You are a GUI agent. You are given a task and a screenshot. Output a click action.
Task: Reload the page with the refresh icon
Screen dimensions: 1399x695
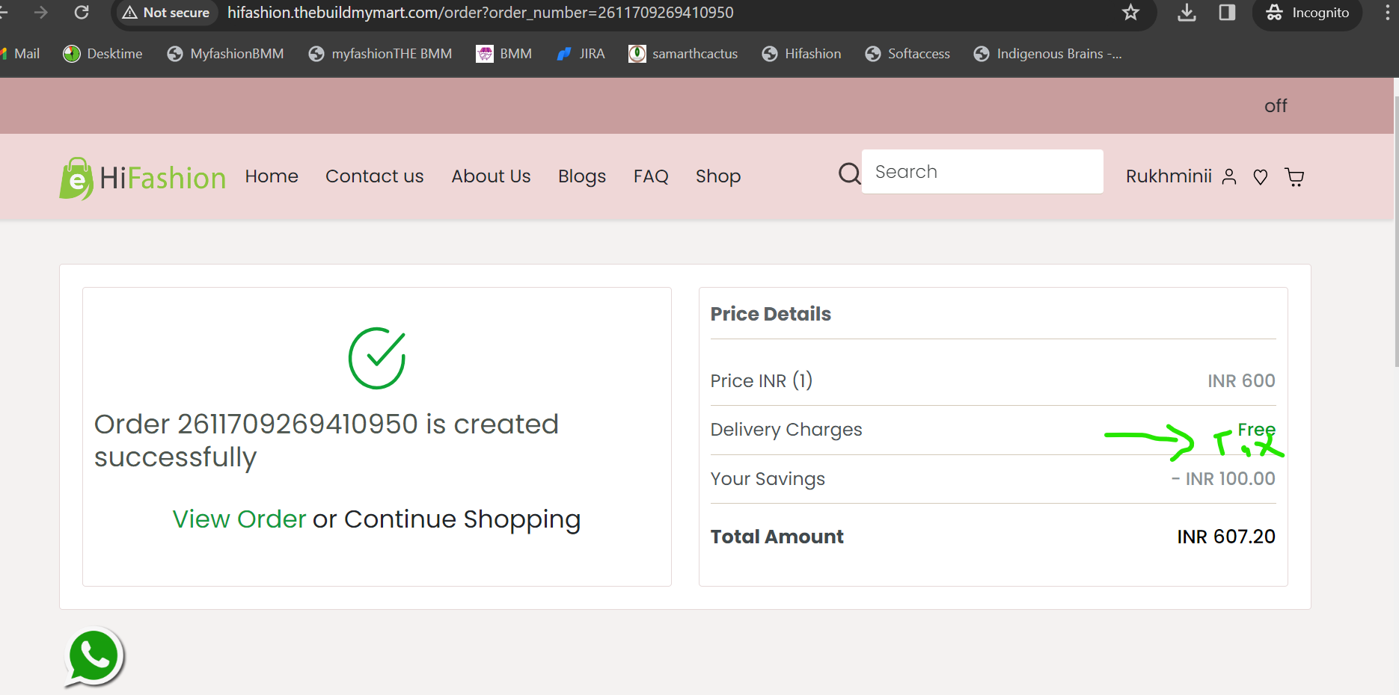coord(82,13)
